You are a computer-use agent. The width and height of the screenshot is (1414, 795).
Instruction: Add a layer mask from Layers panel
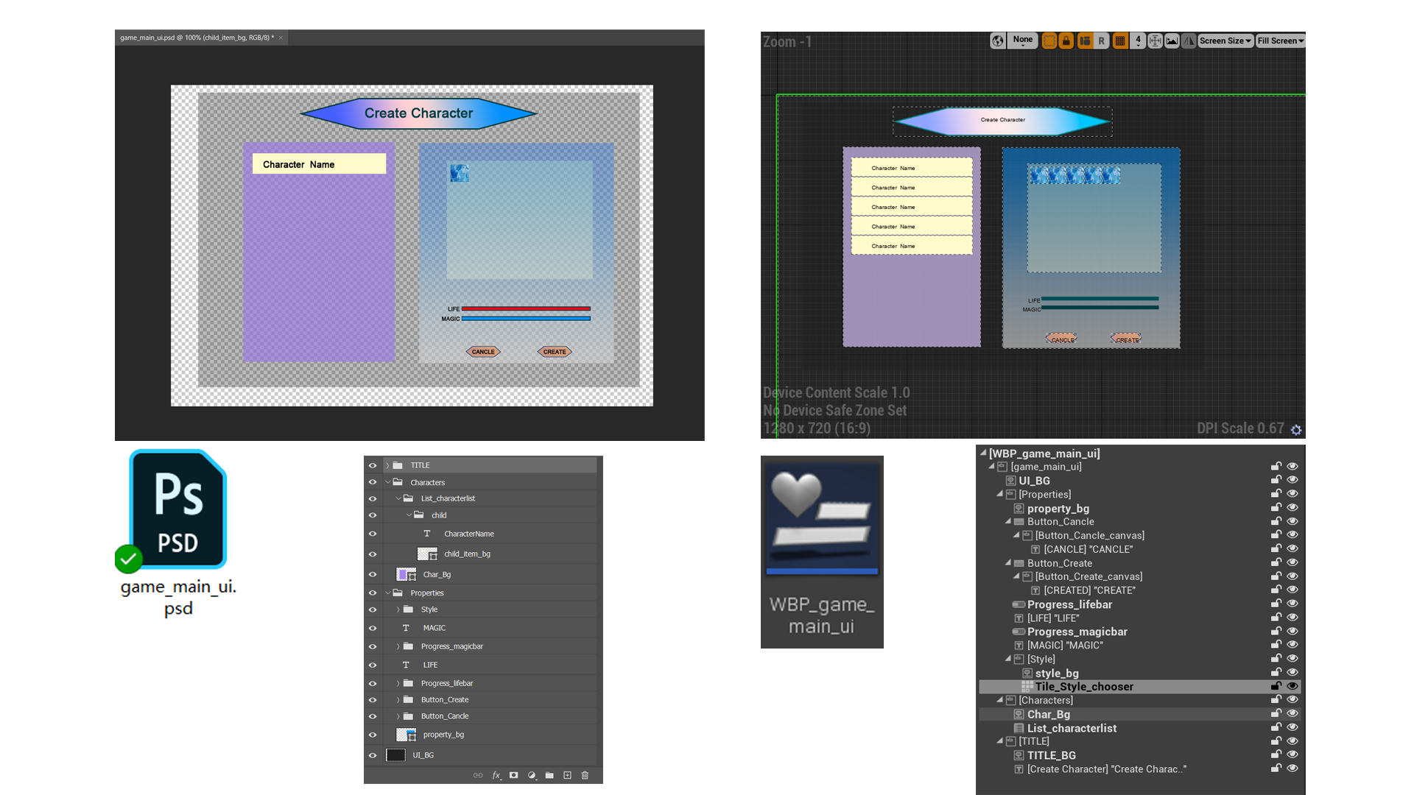click(514, 775)
